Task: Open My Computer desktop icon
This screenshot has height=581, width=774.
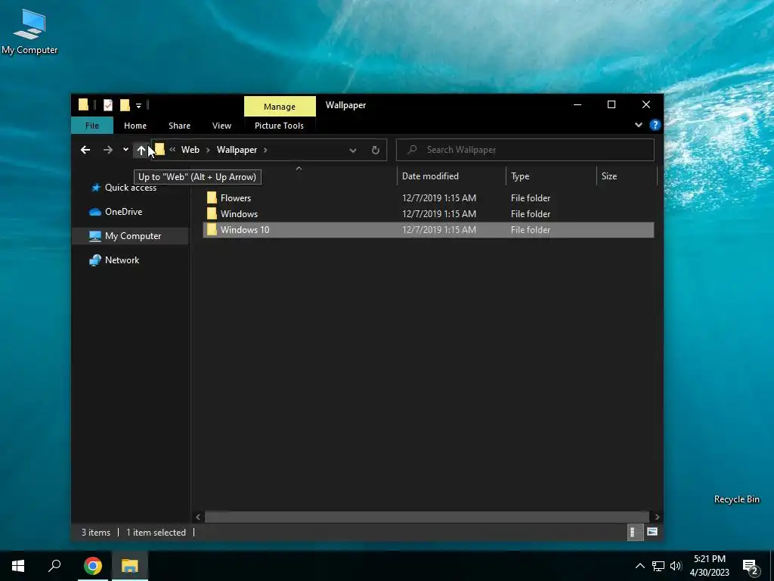Action: coord(29,32)
